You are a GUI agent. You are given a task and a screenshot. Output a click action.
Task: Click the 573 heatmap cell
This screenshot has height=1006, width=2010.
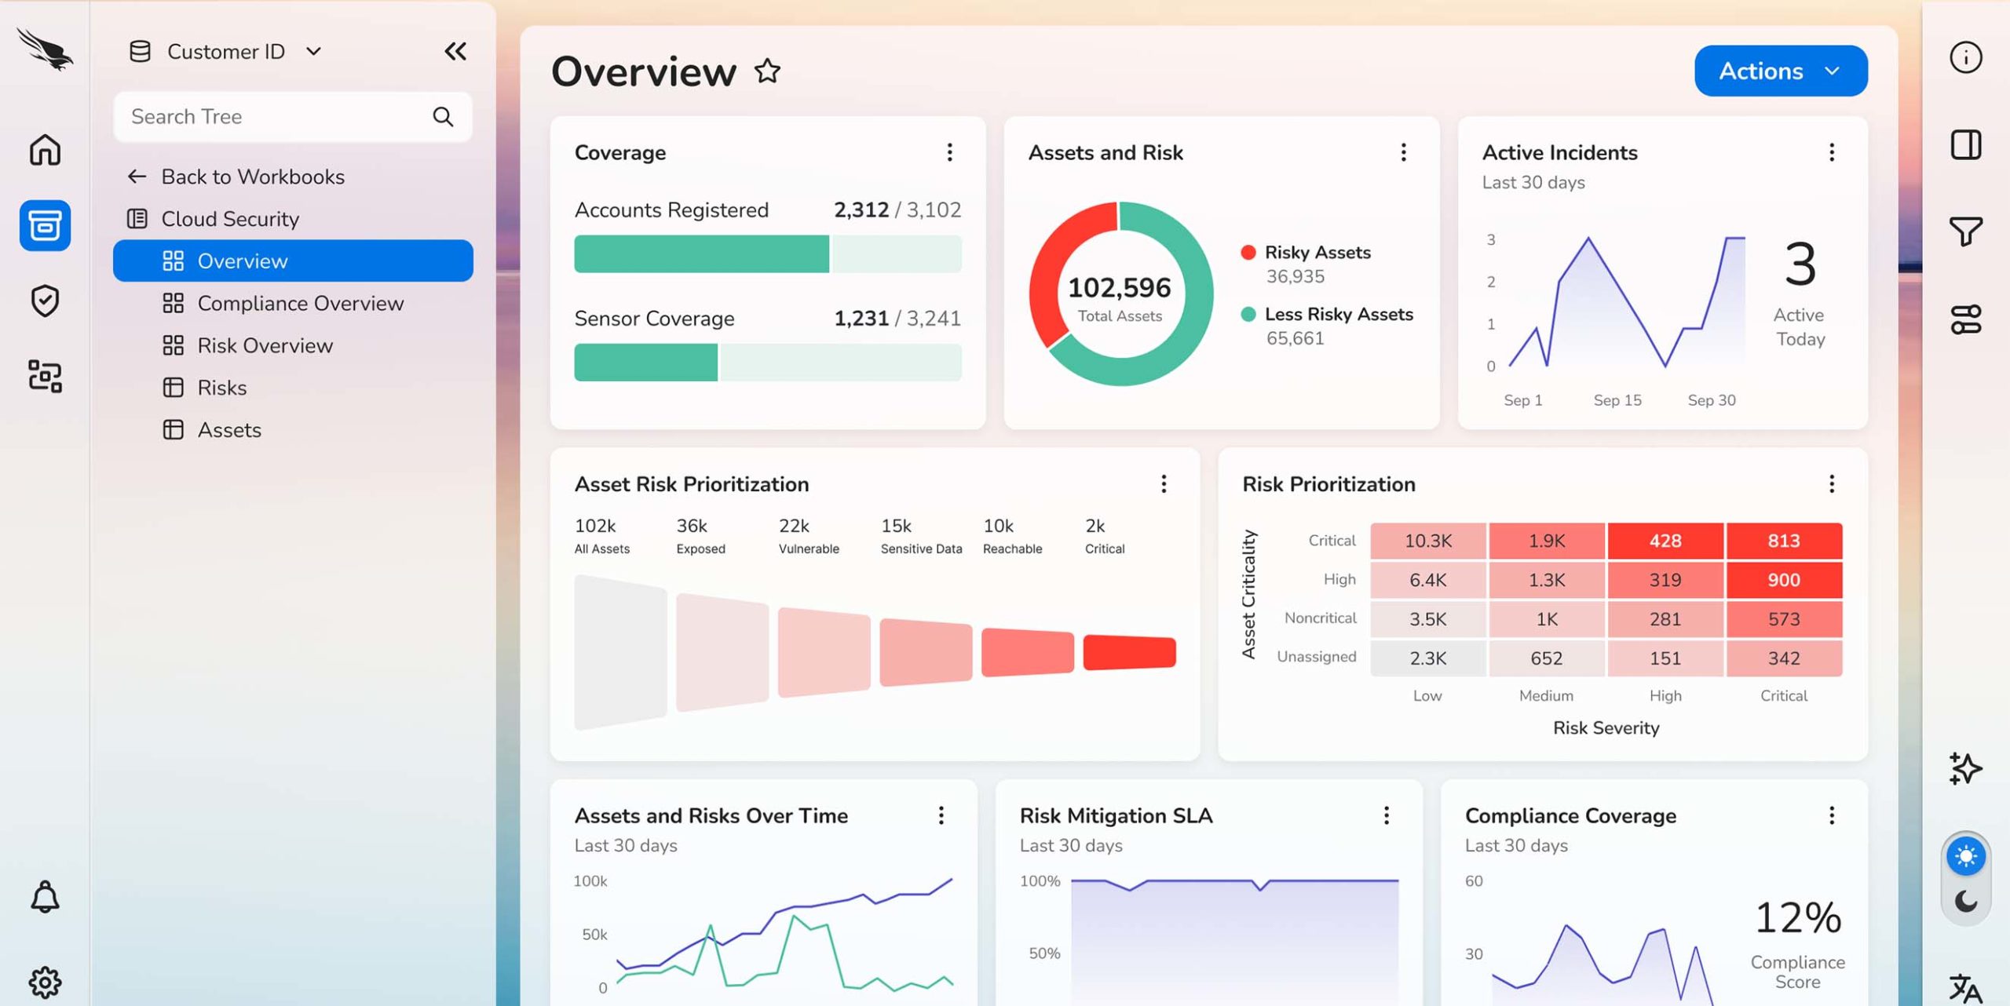[x=1783, y=619]
